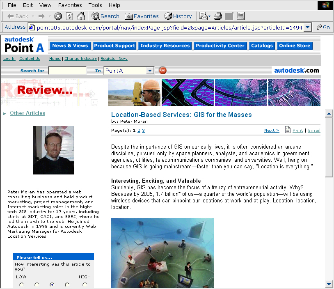Click the Edit toolbar icon
This screenshot has height=289, width=334.
point(229,16)
